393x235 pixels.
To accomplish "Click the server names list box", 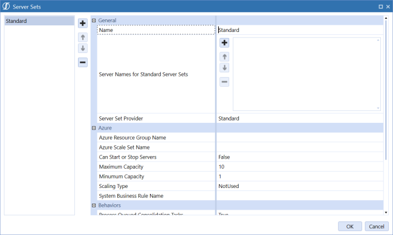I will pyautogui.click(x=307, y=74).
